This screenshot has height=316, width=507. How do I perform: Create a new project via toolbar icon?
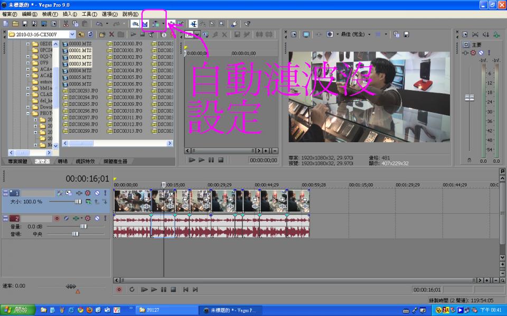(5, 24)
